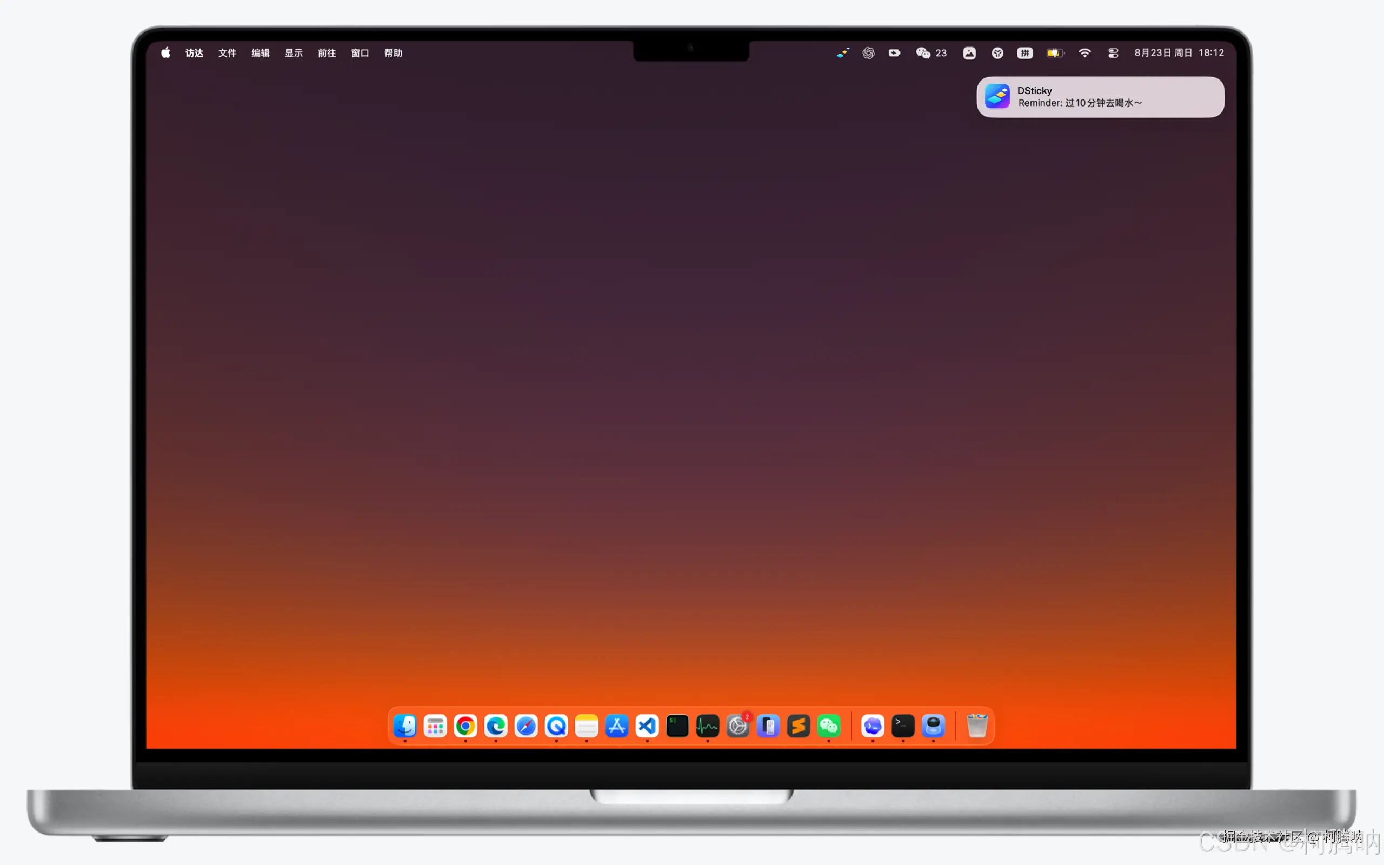Open the 编辑 menu
Viewport: 1384px width, 865px height.
coord(260,53)
